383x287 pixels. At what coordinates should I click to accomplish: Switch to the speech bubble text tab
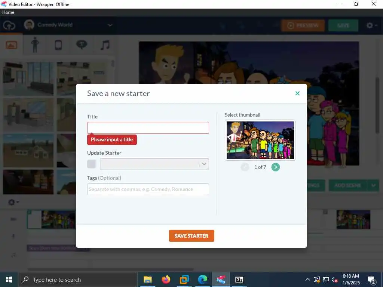(82, 45)
